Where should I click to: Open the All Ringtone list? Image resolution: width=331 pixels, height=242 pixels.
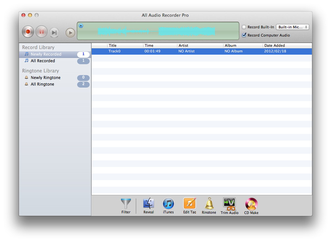click(x=55, y=84)
